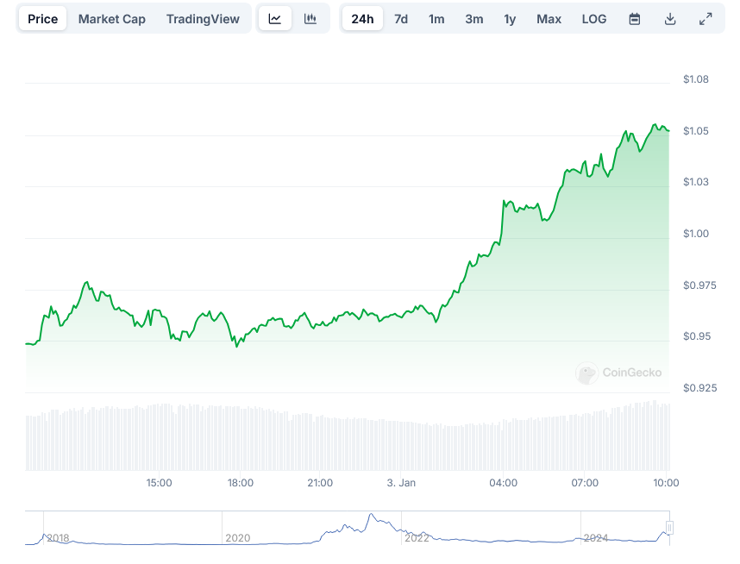Screen dimensions: 740x564
Task: Open the TradingView tab
Action: click(203, 19)
